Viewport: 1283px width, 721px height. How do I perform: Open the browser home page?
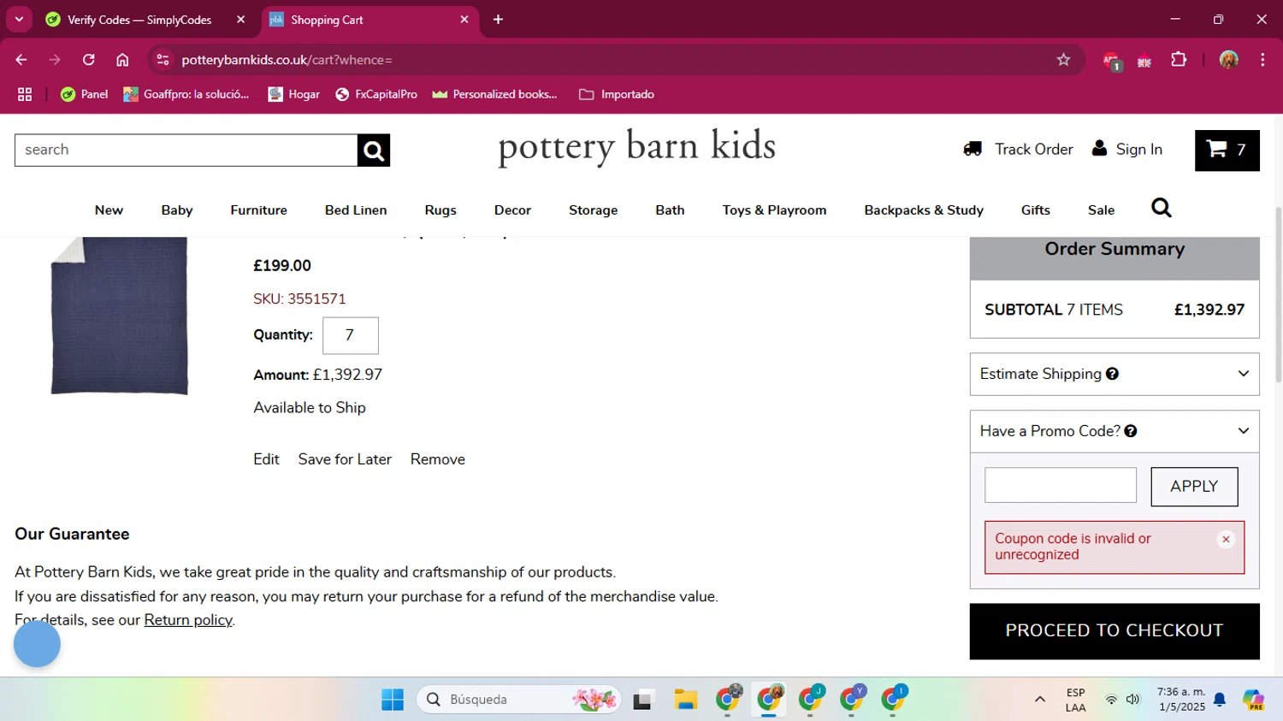[x=122, y=60]
